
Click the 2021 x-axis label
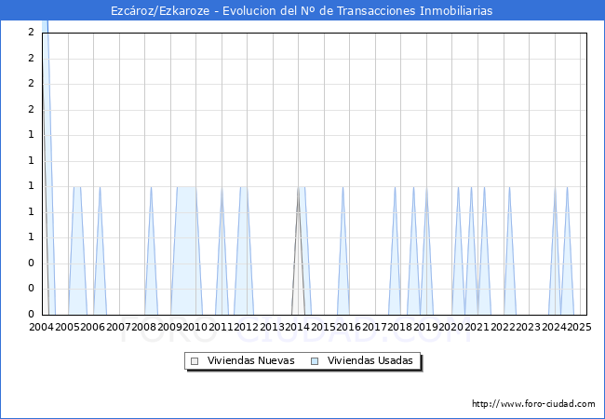[477, 327]
